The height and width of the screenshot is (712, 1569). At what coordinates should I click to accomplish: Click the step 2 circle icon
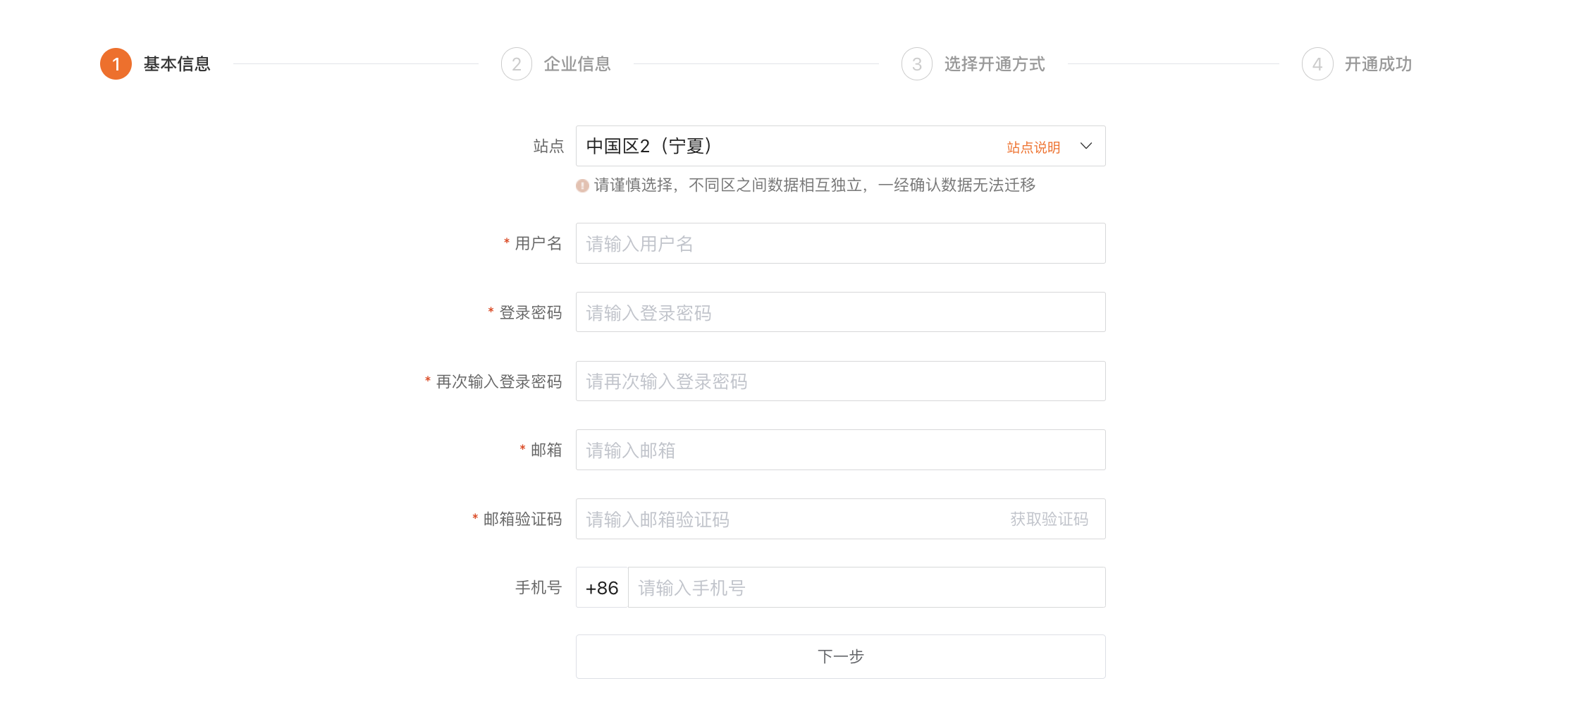(x=517, y=64)
